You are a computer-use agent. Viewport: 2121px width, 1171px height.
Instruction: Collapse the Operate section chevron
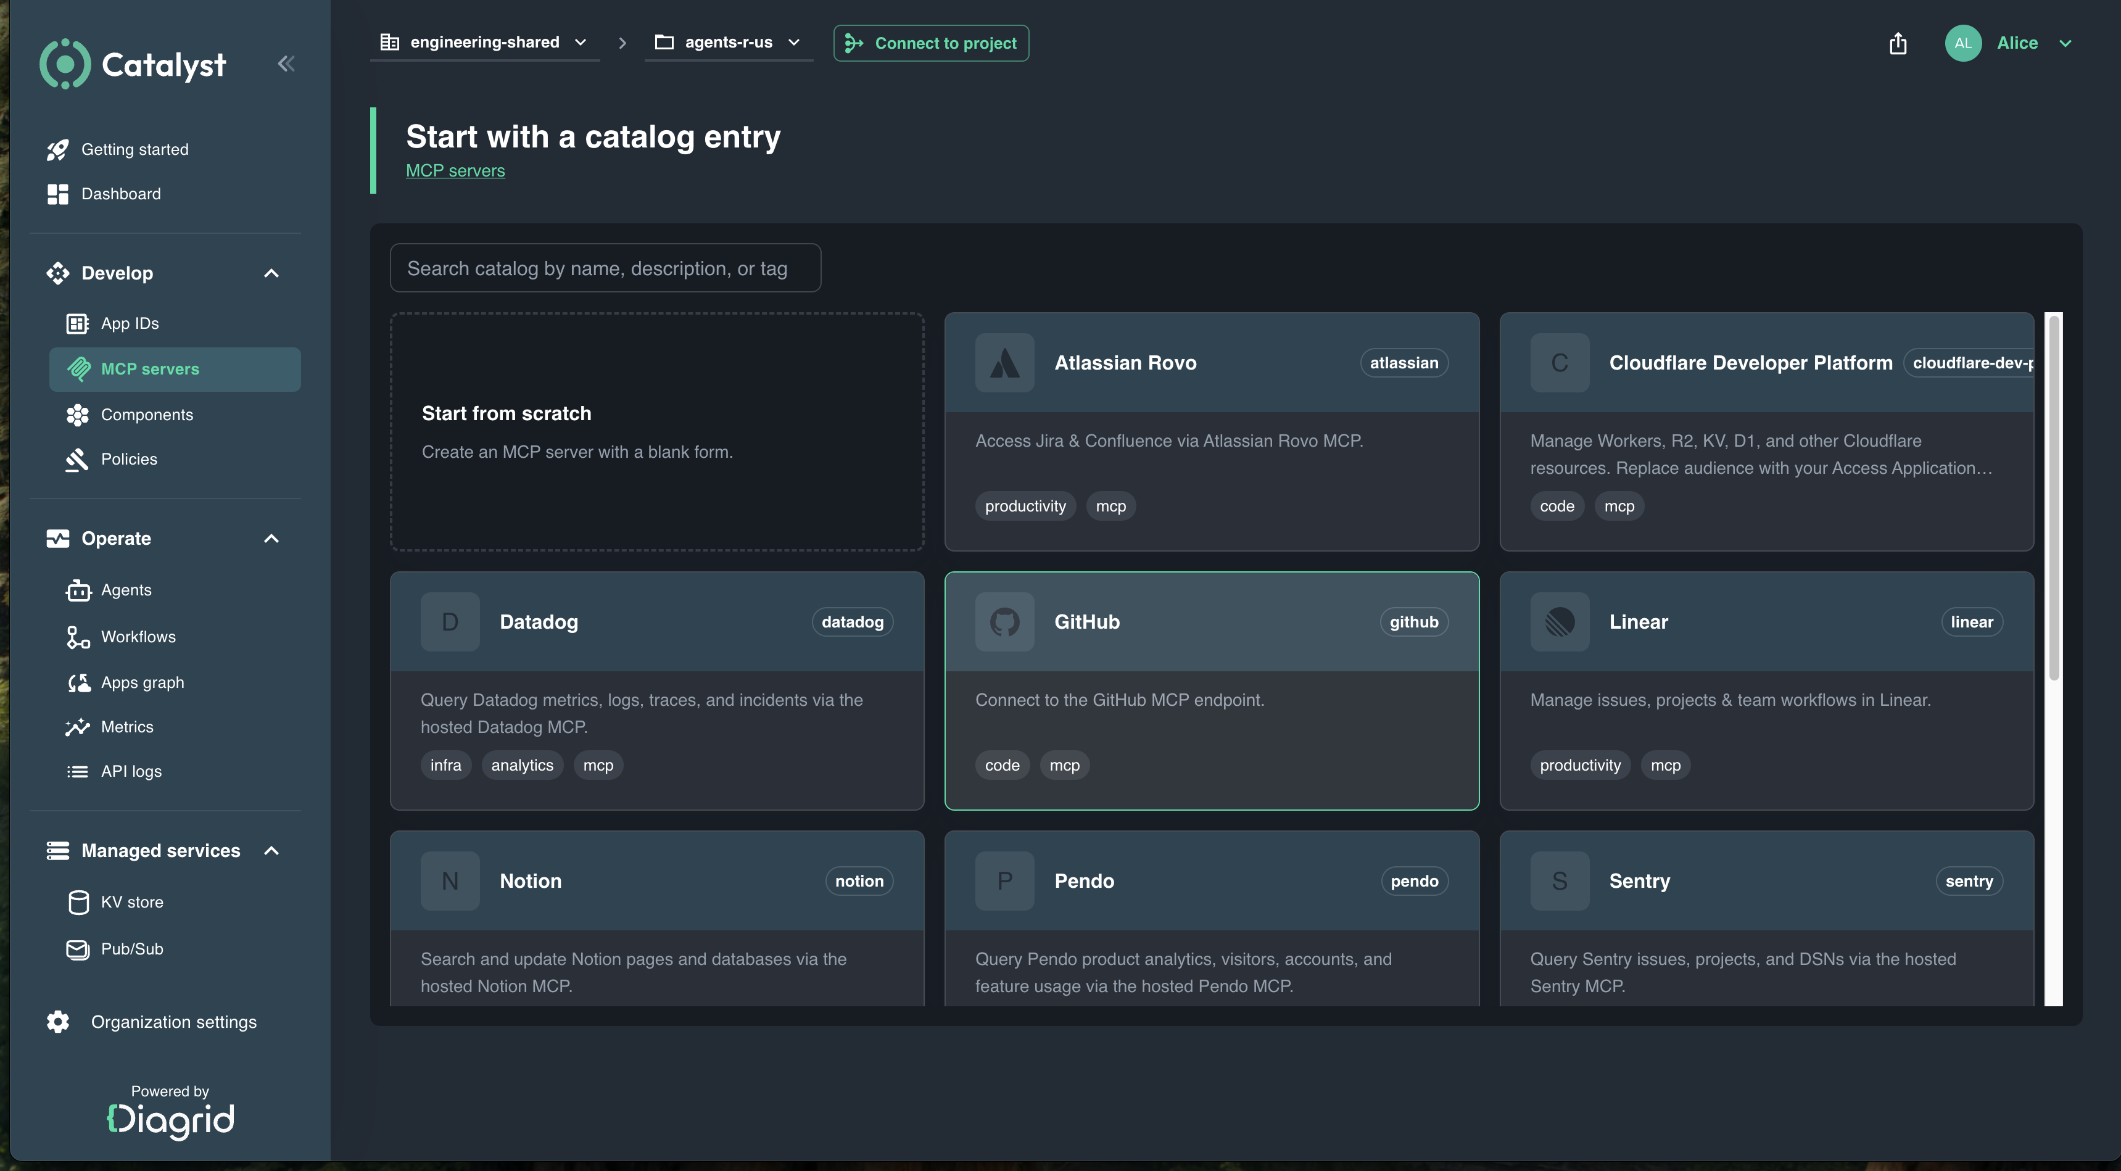coord(271,539)
